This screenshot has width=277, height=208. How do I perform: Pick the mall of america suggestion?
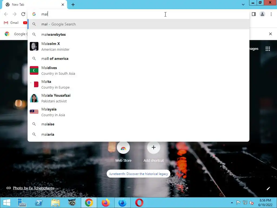point(138,58)
